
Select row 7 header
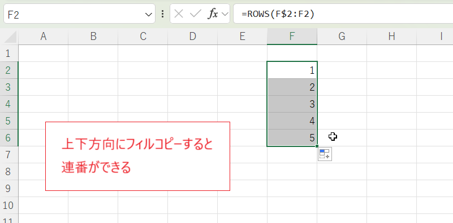tap(9, 154)
